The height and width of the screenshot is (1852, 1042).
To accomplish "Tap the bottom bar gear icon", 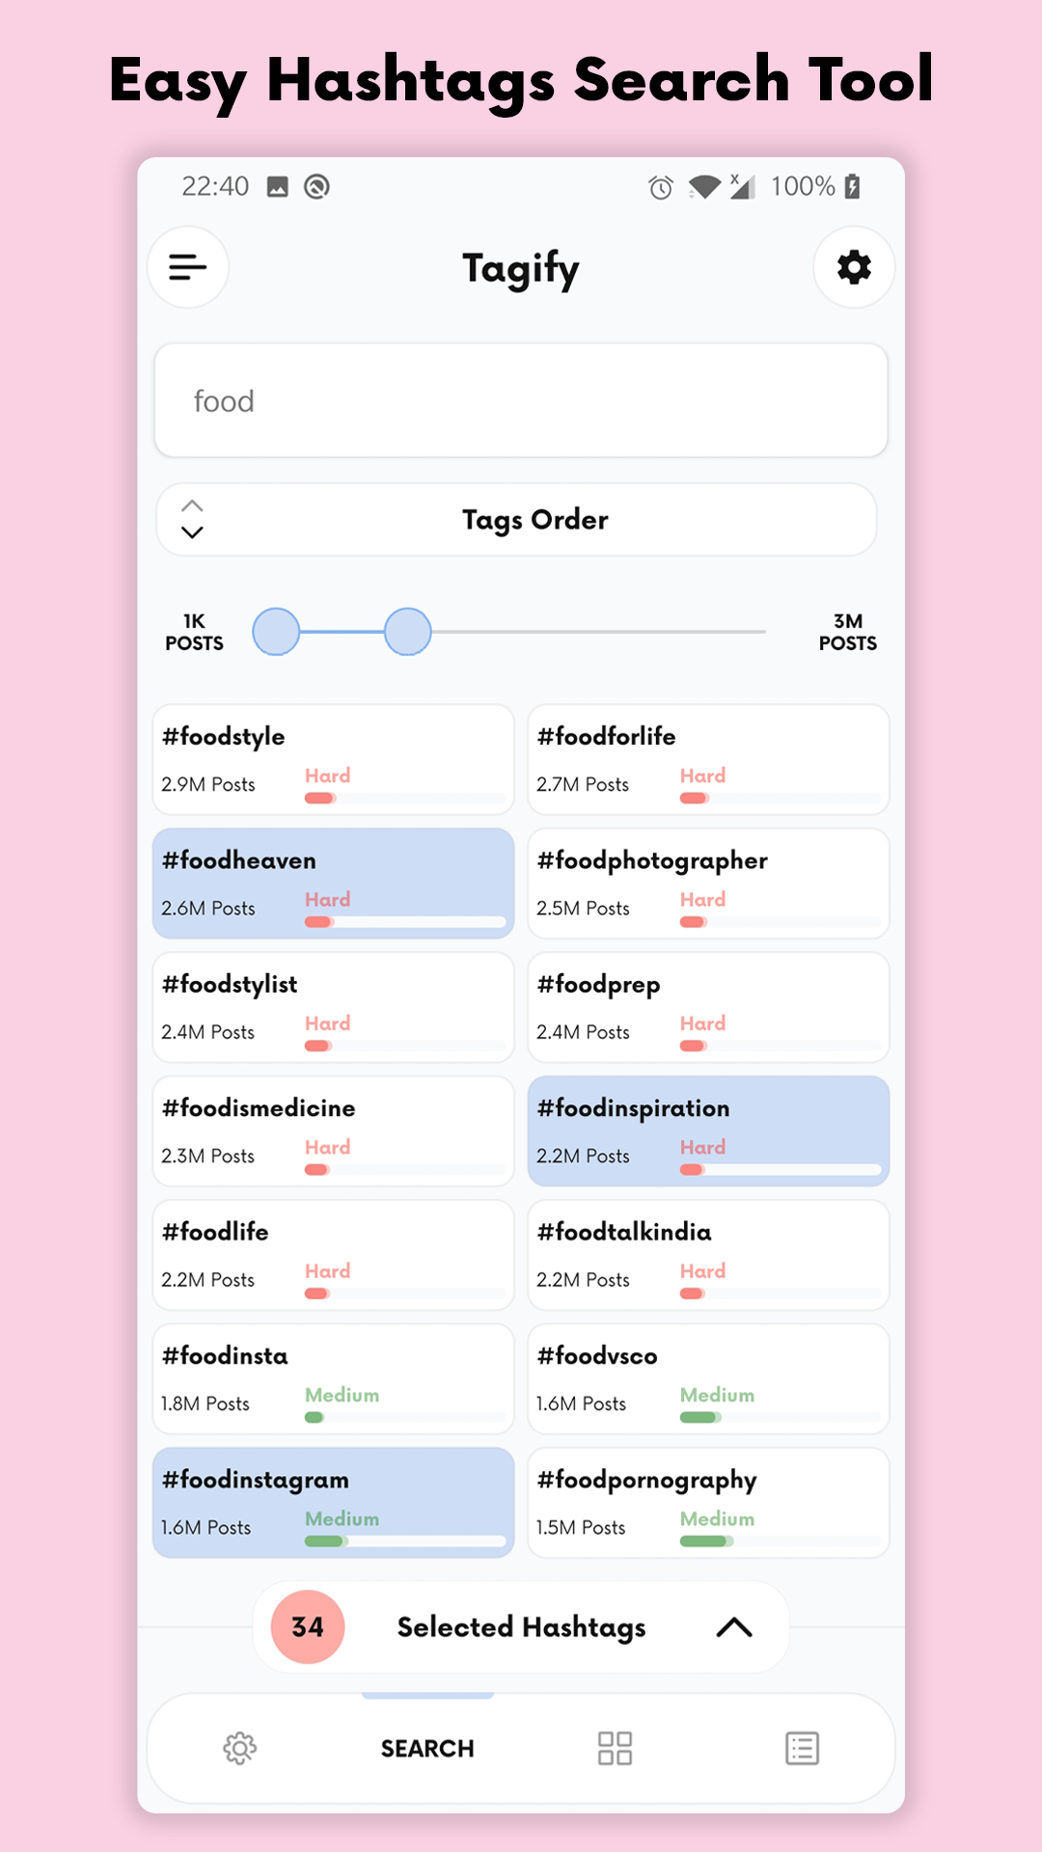I will point(240,1748).
